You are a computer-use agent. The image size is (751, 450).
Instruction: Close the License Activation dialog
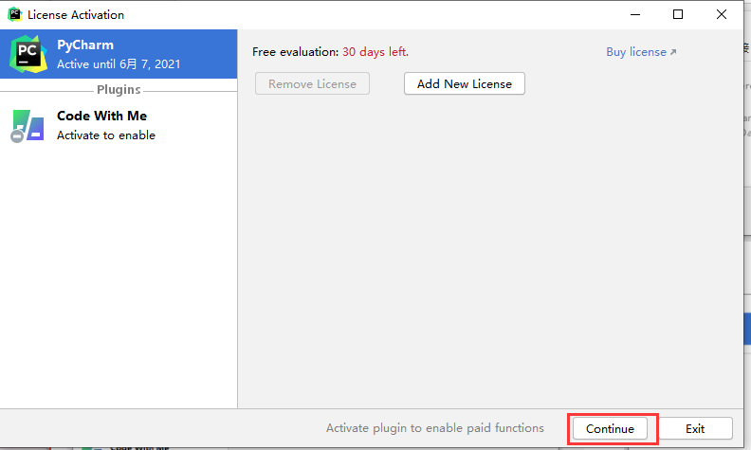pos(722,14)
